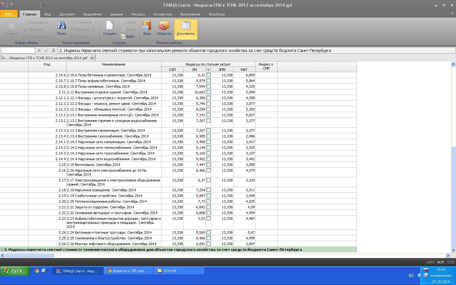The width and height of the screenshot is (456, 285).
Task: Open Chrome from the quick launch bar
Action: click(x=37, y=271)
